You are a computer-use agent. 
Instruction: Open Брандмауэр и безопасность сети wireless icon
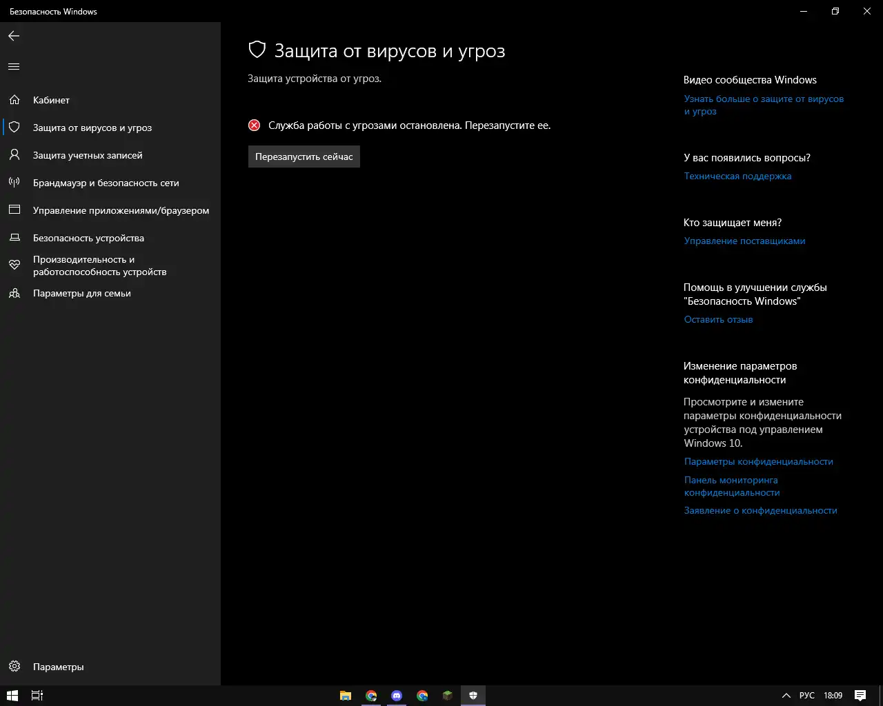point(14,183)
